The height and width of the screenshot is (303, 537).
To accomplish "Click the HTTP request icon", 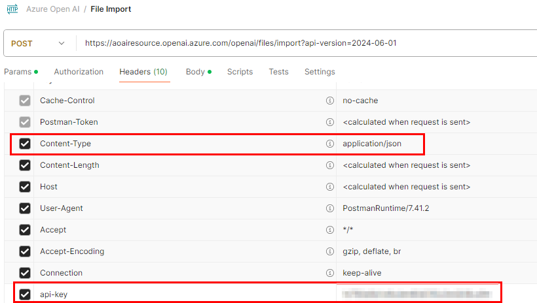I will (x=12, y=9).
